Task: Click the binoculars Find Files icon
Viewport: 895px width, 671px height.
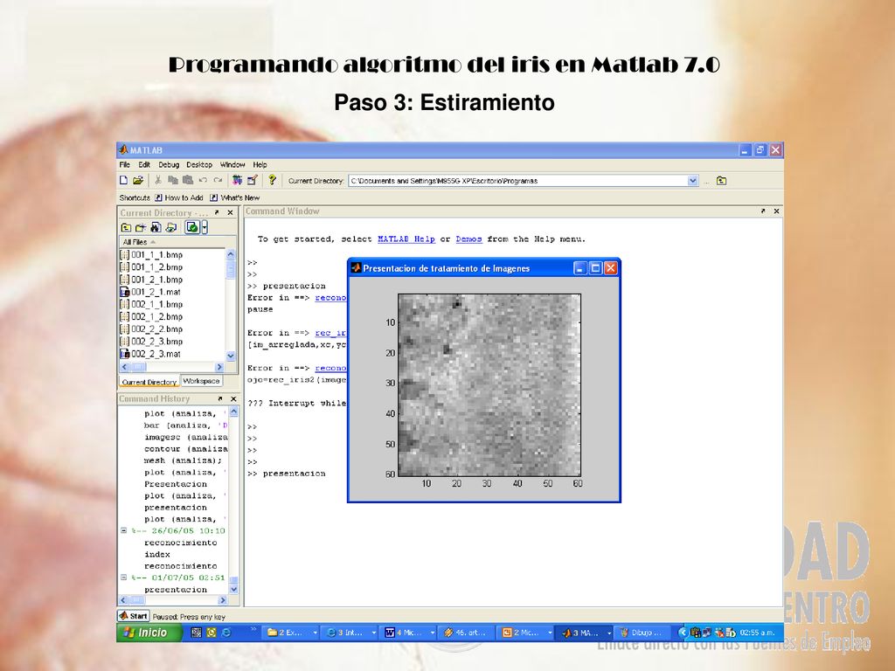Action: click(156, 228)
